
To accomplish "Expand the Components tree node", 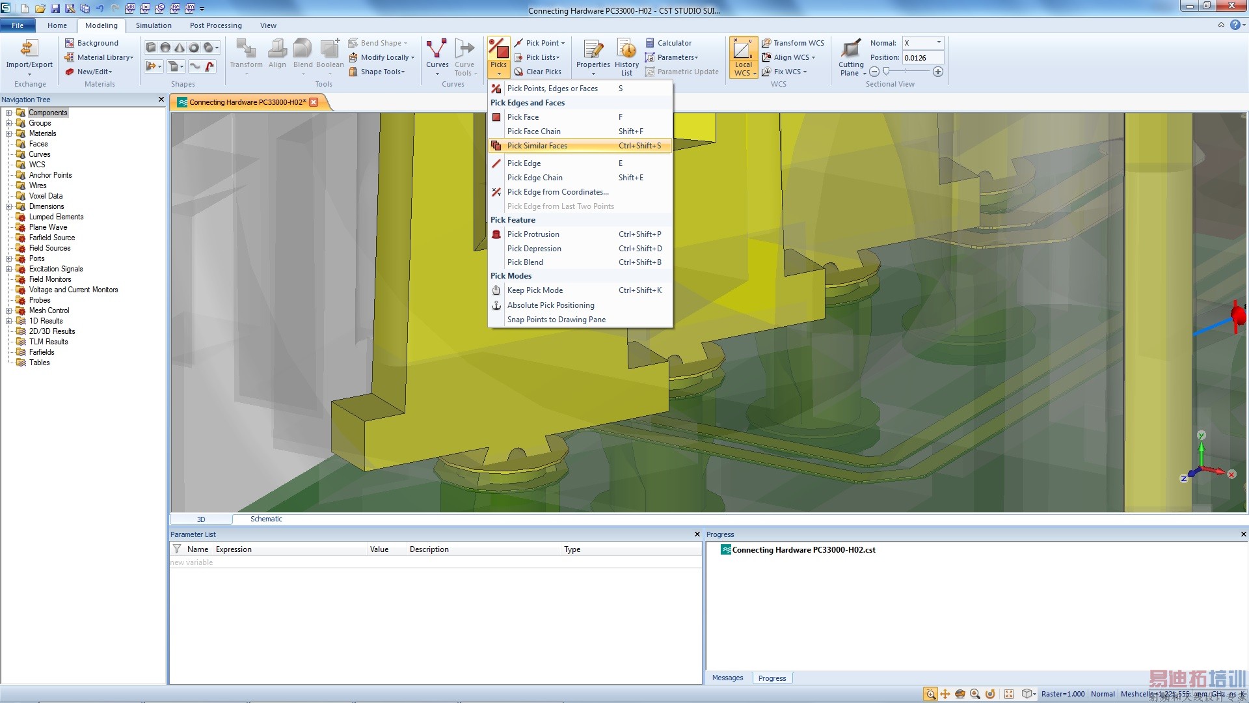I will (x=9, y=113).
